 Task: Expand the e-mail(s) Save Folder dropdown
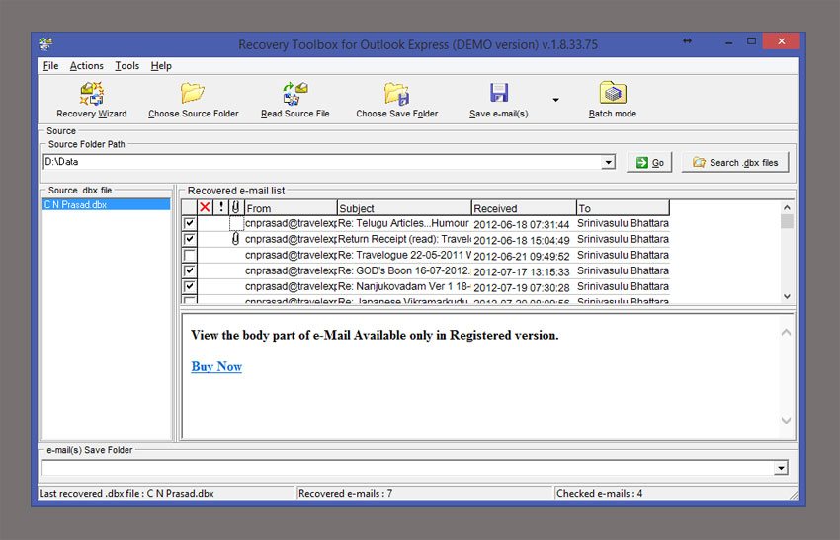(781, 468)
